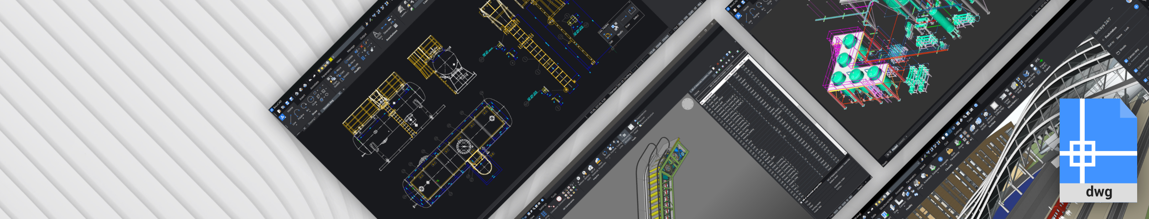Select the Mirror tool in the Modify panel
This screenshot has height=219, width=1149.
pyautogui.click(x=352, y=63)
